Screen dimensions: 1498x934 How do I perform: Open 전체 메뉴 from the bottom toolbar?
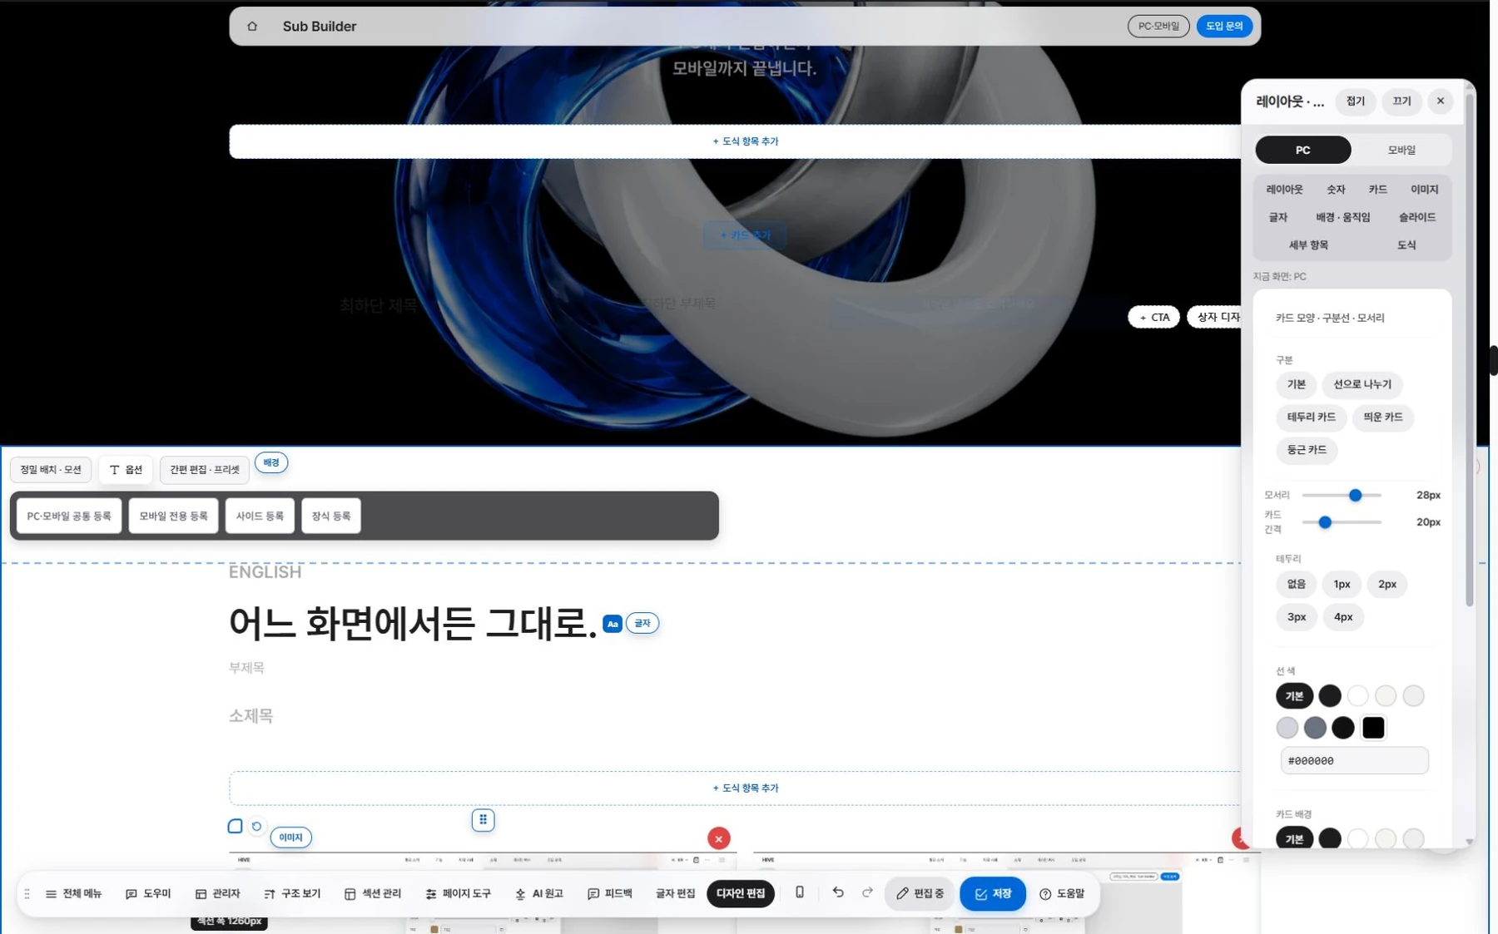tap(73, 893)
